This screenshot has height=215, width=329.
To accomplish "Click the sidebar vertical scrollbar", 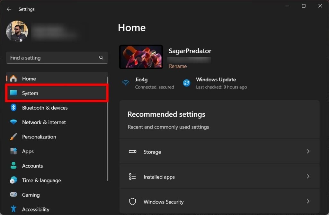I will tap(108, 129).
